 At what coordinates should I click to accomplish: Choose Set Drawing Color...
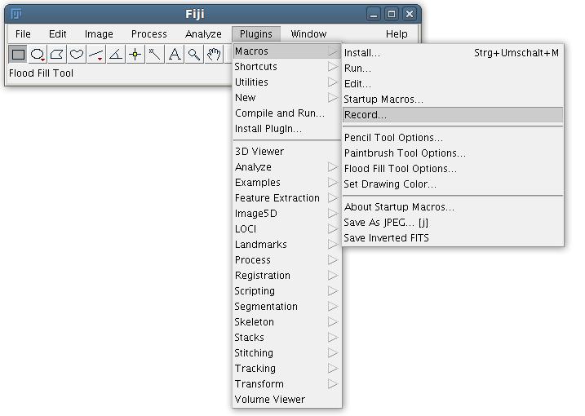pyautogui.click(x=453, y=184)
